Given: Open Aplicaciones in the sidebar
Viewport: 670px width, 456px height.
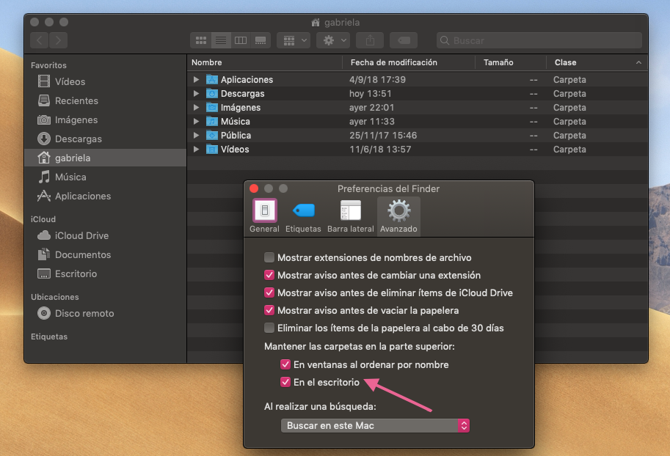Looking at the screenshot, I should tap(106, 196).
